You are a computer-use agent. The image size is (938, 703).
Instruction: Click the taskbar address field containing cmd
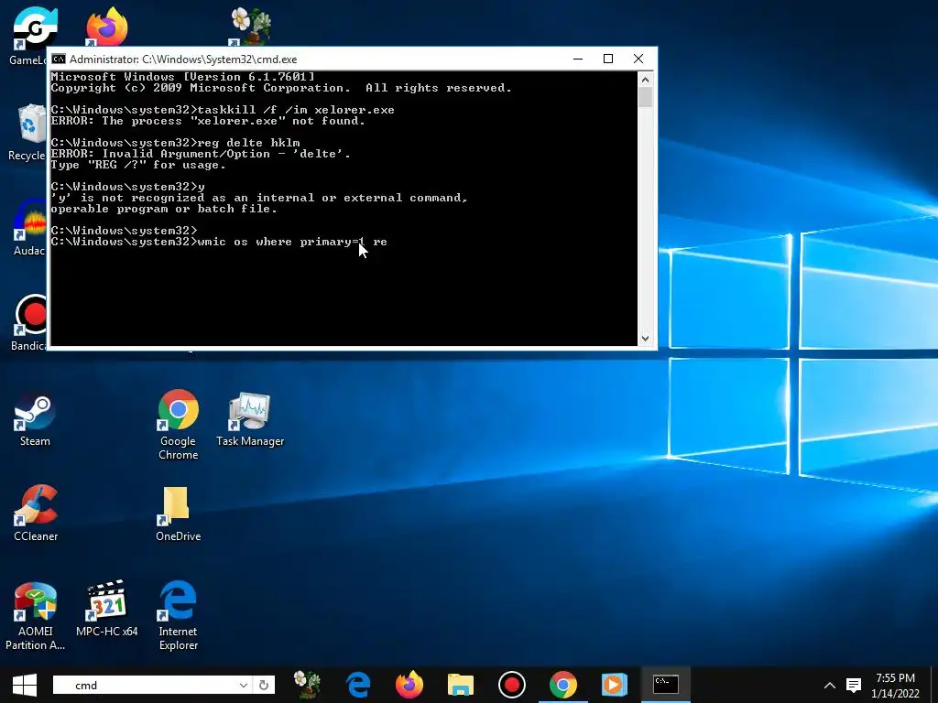coord(145,685)
